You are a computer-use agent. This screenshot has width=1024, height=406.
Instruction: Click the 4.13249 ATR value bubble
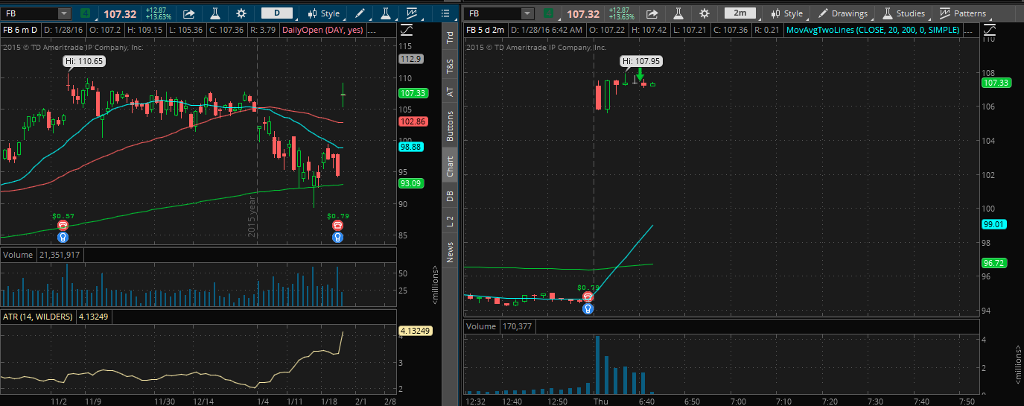coord(416,331)
